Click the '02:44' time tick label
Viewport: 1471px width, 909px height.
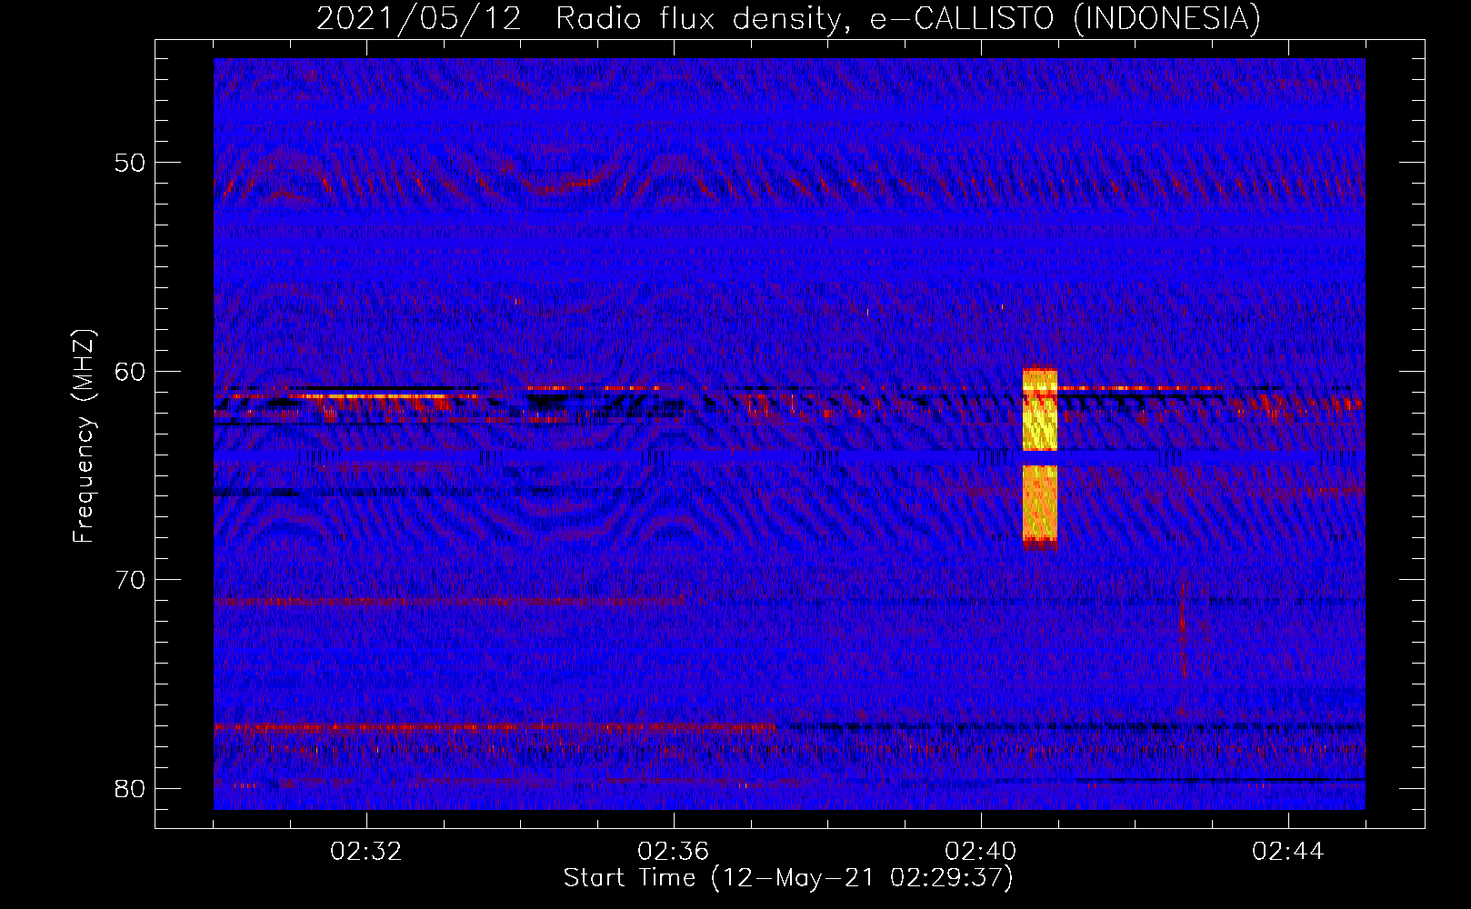1288,852
